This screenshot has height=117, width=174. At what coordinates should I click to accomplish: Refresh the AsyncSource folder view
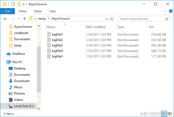(x=112, y=19)
